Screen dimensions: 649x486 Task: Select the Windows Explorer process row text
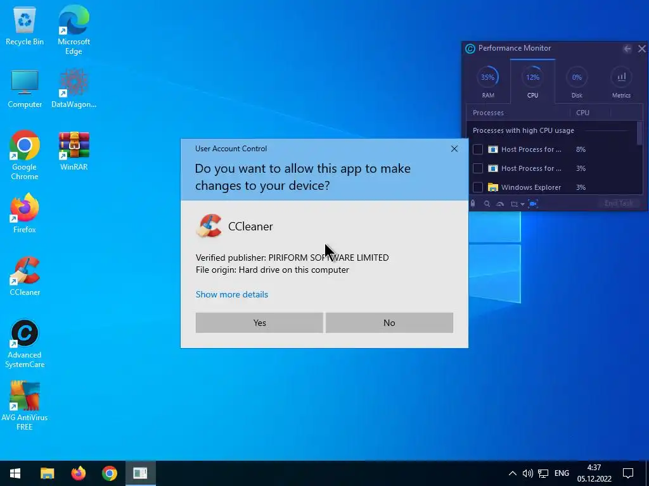coord(531,187)
